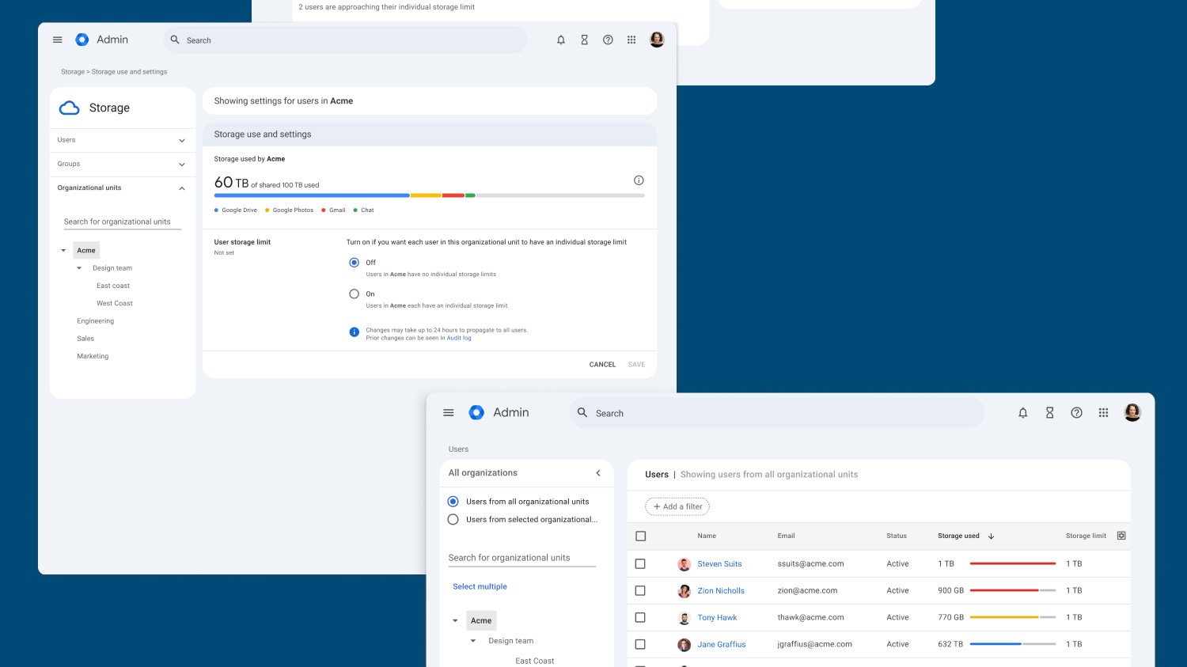
Task: Open the Audit log link
Action: click(x=459, y=338)
